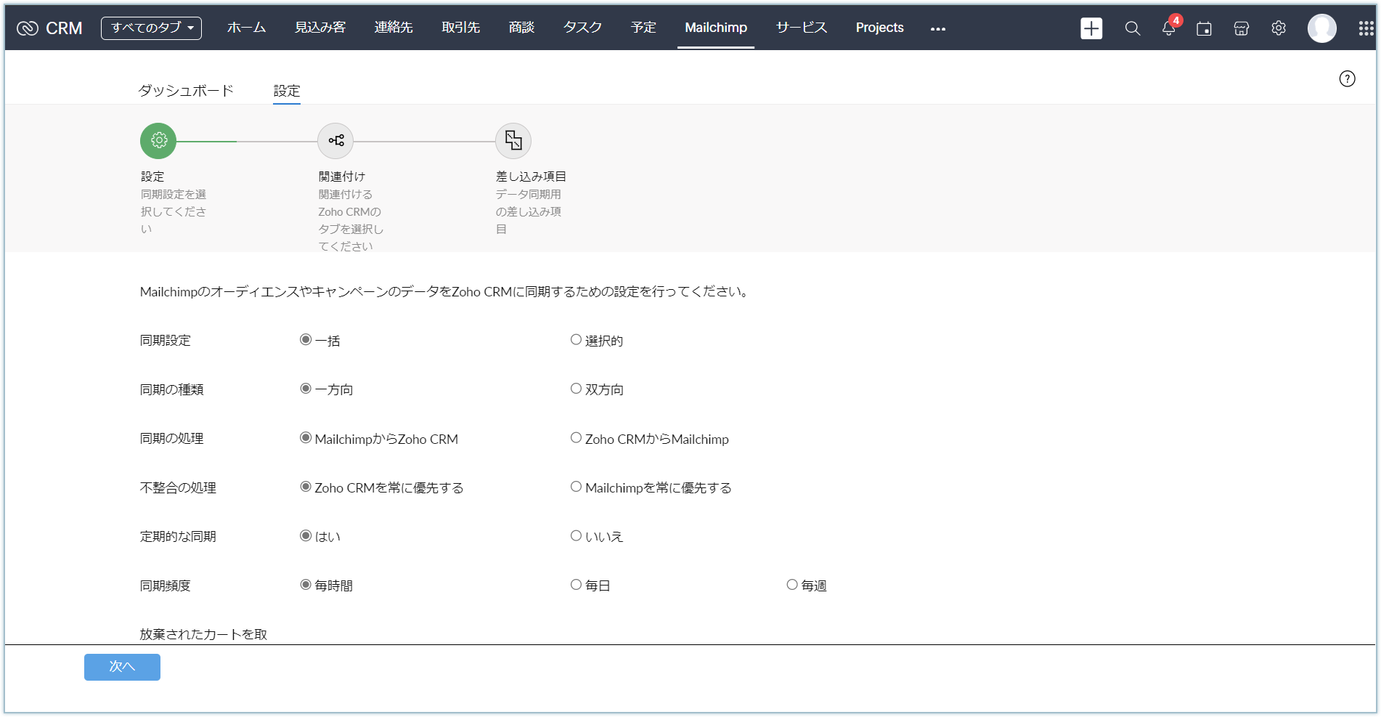Open the apps grid launcher icon

click(x=1366, y=28)
